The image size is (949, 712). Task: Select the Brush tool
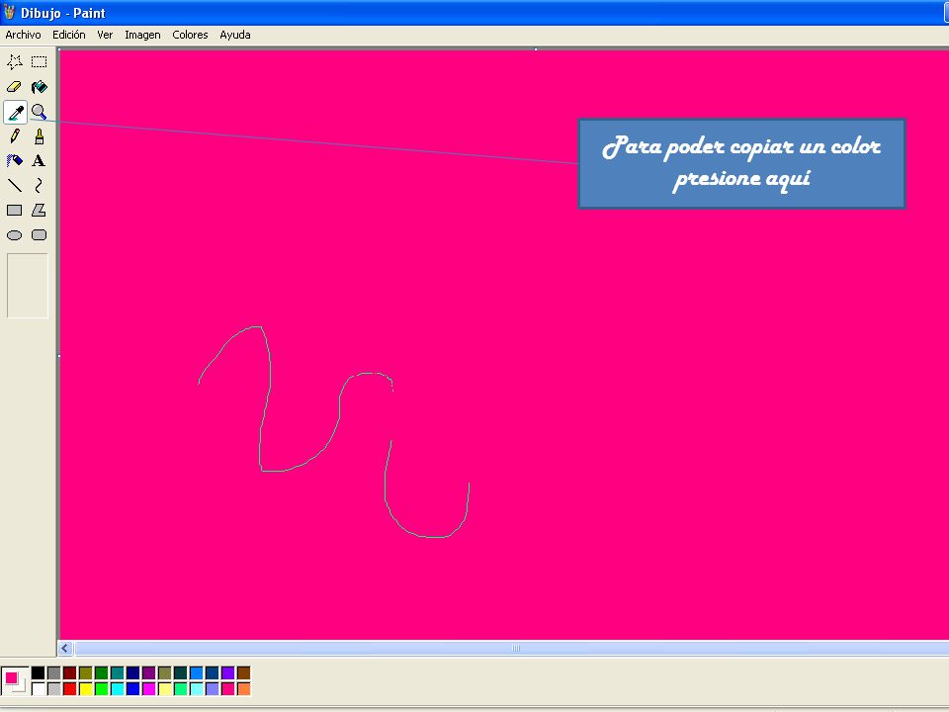pos(40,136)
